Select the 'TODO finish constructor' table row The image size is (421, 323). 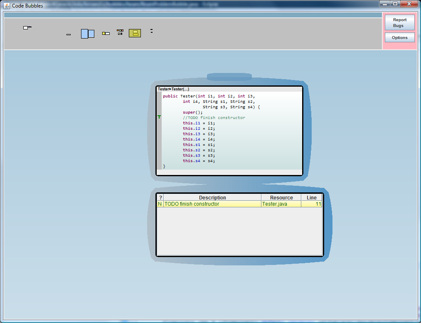(212, 204)
